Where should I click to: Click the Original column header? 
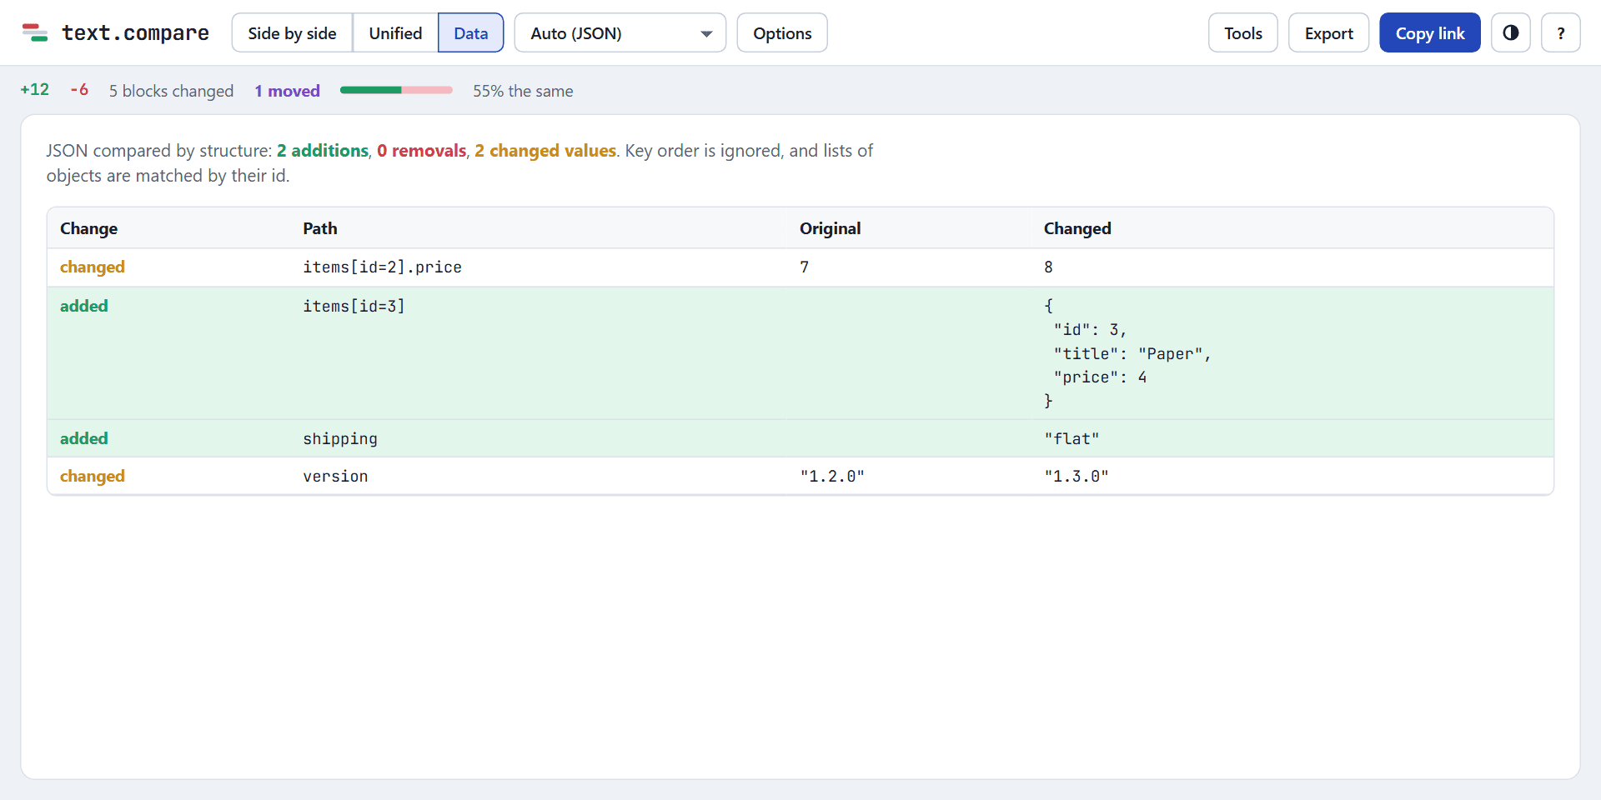[830, 228]
